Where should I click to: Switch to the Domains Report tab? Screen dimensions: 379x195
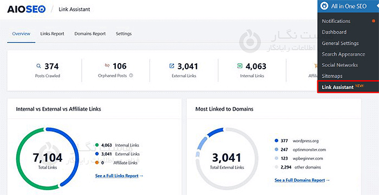coord(90,33)
